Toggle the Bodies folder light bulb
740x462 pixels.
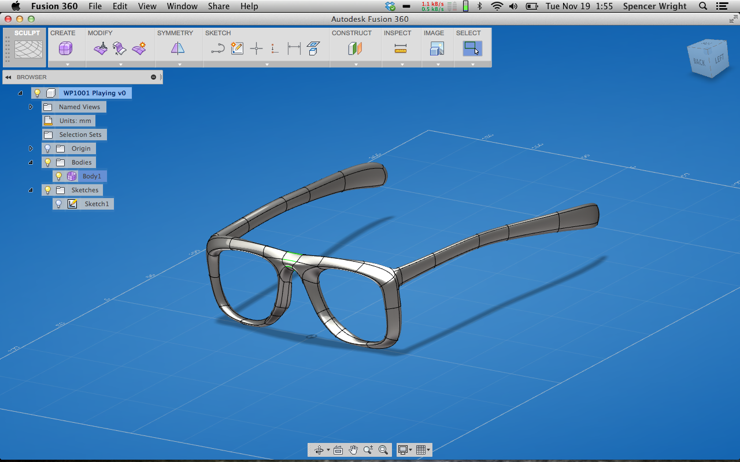(x=47, y=162)
